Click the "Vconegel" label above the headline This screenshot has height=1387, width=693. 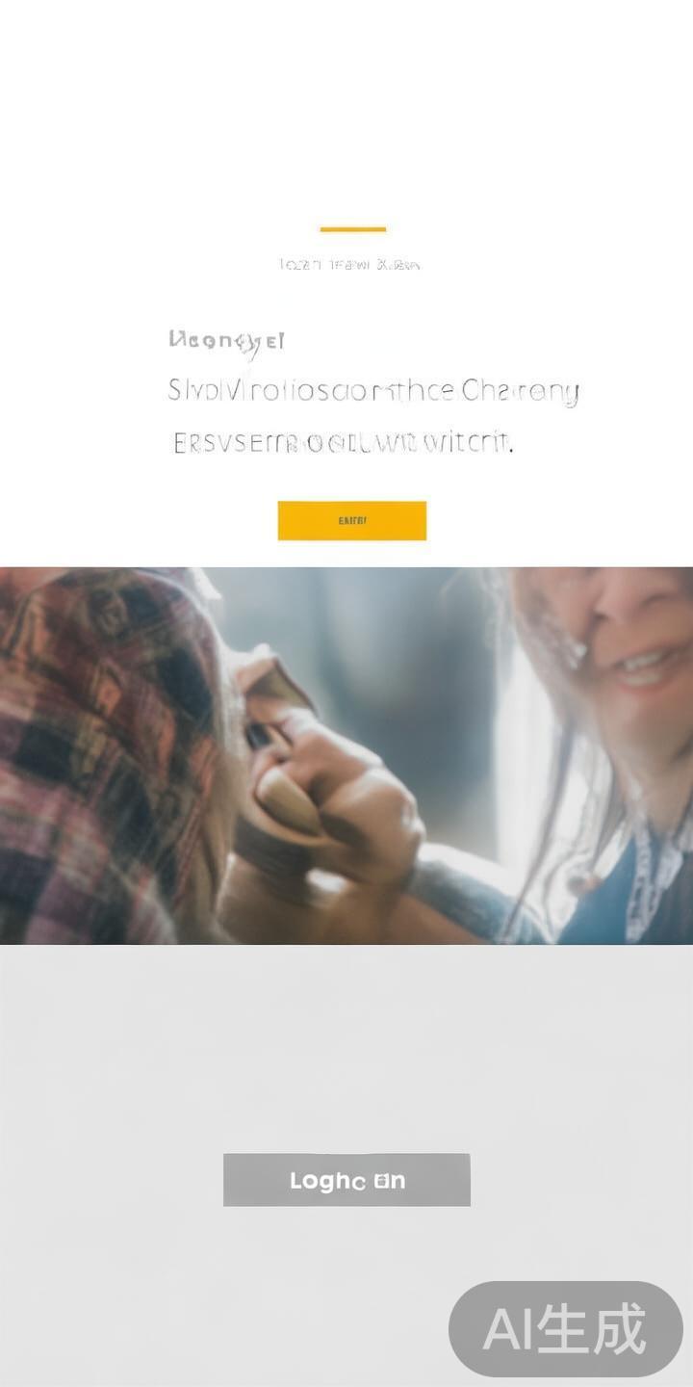[x=226, y=341]
